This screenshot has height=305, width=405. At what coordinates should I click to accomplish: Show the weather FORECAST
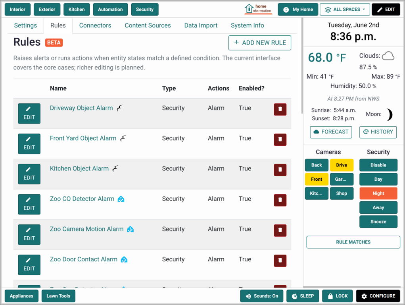tap(331, 132)
